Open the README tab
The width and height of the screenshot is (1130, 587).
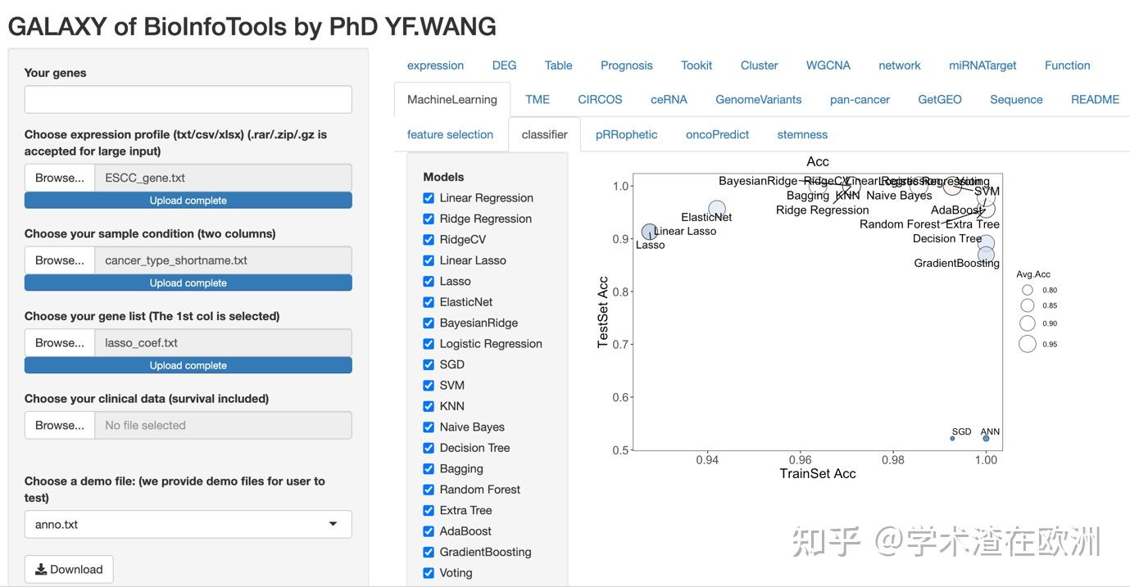coord(1095,100)
